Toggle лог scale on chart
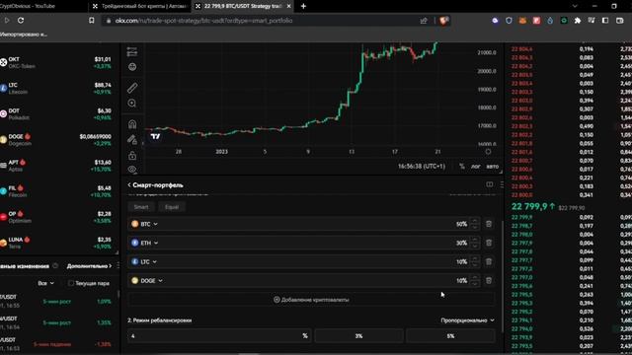 [476, 167]
